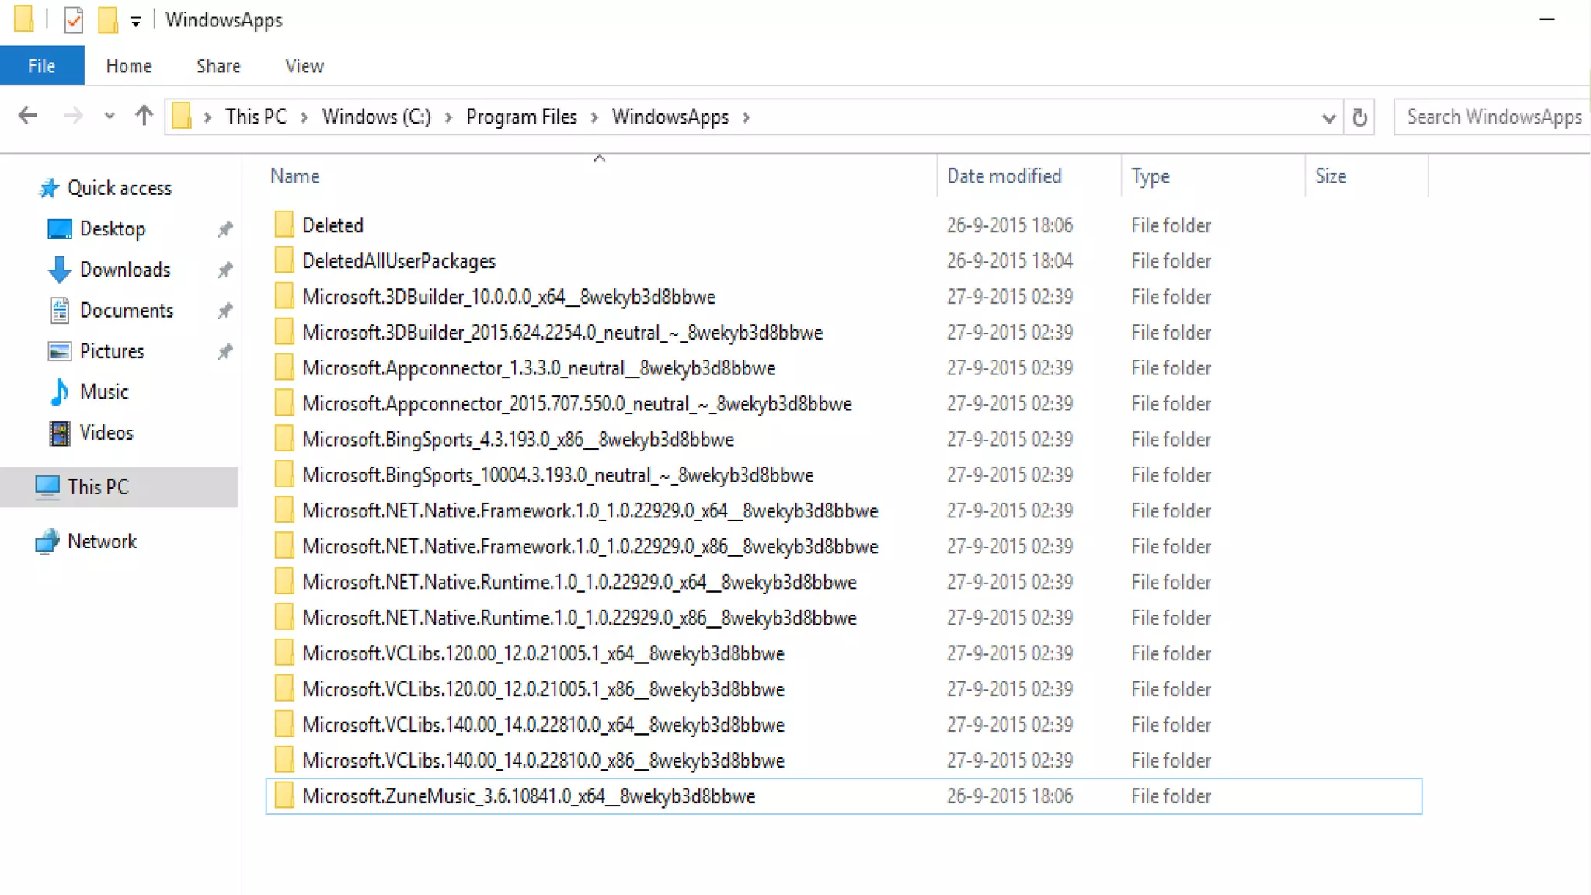Select Microsoft.3DBuilder_10.0.0.0_x64 folder
Image resolution: width=1591 pixels, height=895 pixels.
pos(844,297)
